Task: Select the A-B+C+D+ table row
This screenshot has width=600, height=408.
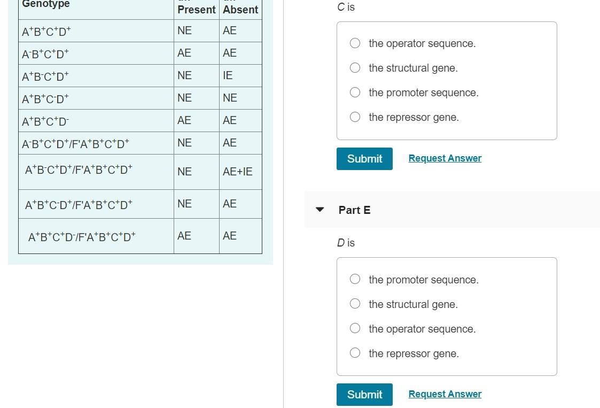Action: click(45, 53)
